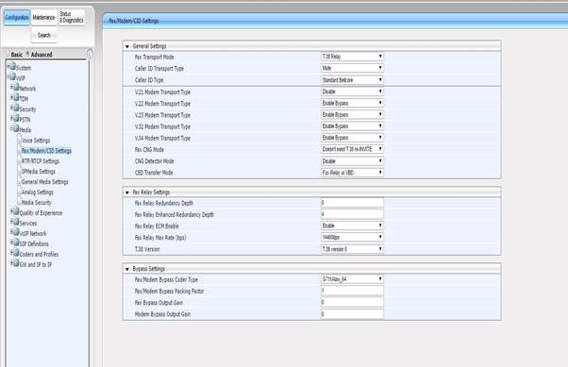Screen dimensions: 568x367
Task: Collapse the navigation pane with round arrow icon
Action: tap(90, 54)
